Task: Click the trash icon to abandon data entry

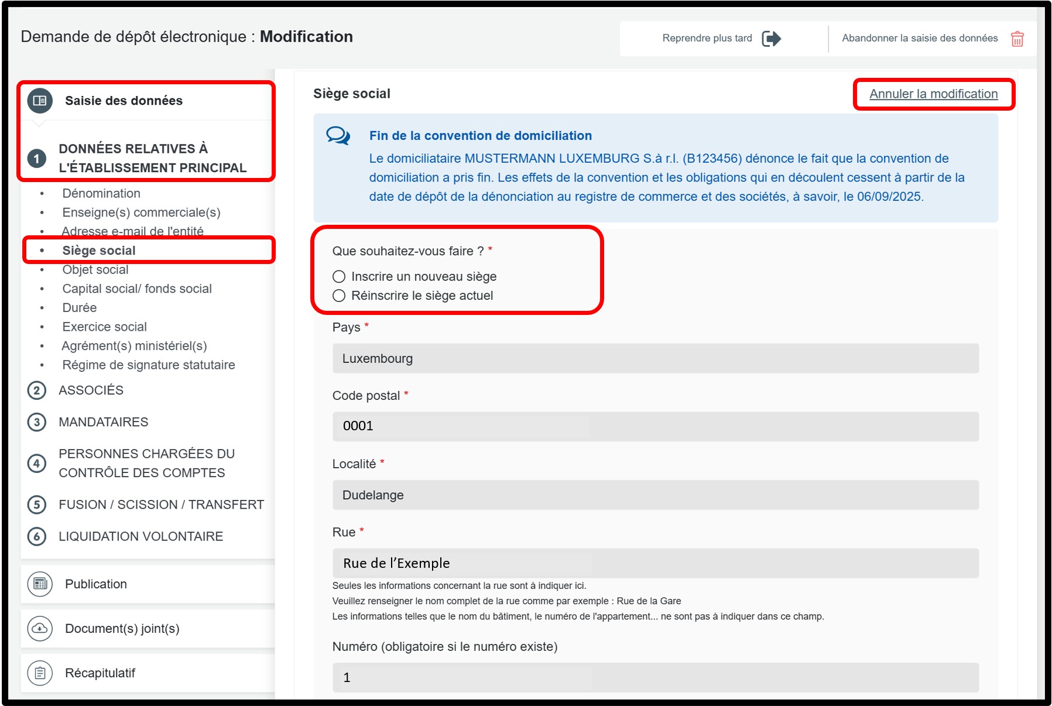Action: point(1017,39)
